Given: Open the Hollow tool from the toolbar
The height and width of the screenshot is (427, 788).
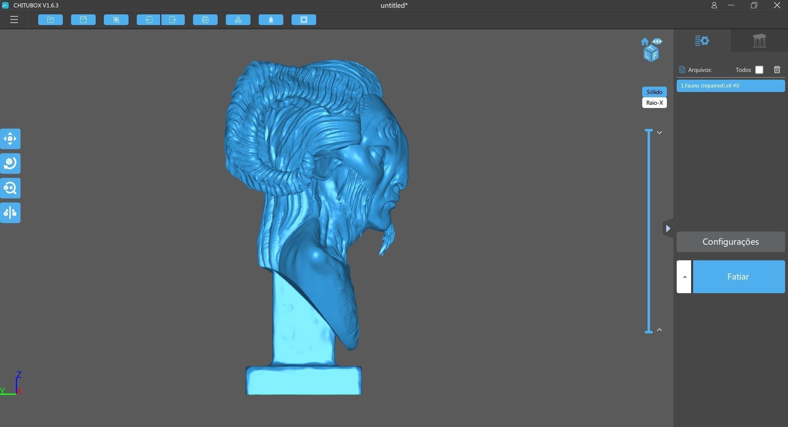Looking at the screenshot, I should point(271,19).
